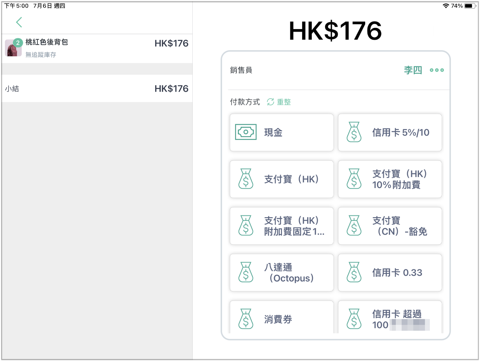Click the 小結 subtotal label
The image size is (480, 361).
pos(12,89)
